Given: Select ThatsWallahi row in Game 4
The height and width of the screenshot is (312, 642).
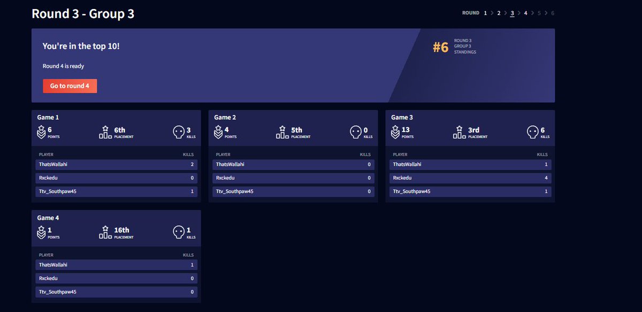Looking at the screenshot, I should [x=116, y=265].
